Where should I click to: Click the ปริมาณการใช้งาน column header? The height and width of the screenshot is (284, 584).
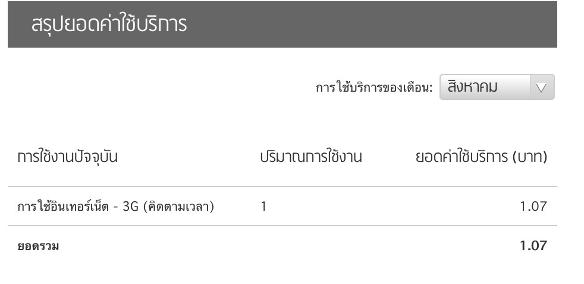tap(311, 157)
